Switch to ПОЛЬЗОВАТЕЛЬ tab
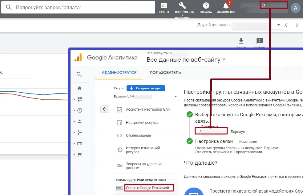The width and height of the screenshot is (303, 195). coord(165,73)
